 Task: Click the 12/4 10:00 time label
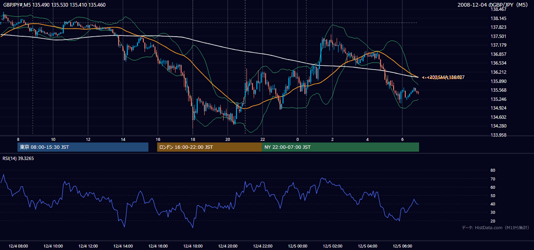pyautogui.click(x=53, y=246)
